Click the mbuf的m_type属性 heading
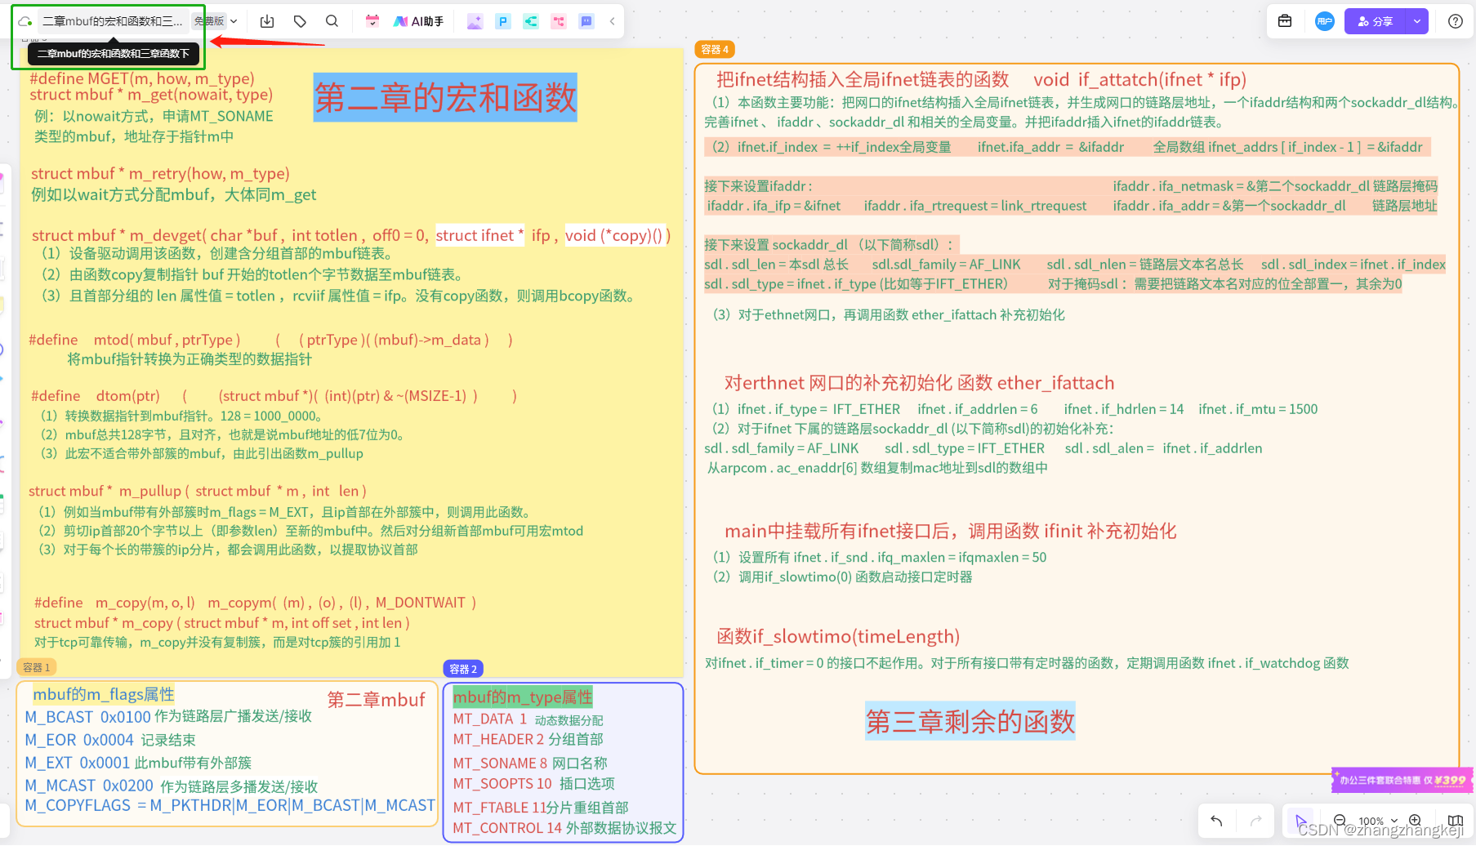This screenshot has width=1476, height=846. pyautogui.click(x=523, y=697)
